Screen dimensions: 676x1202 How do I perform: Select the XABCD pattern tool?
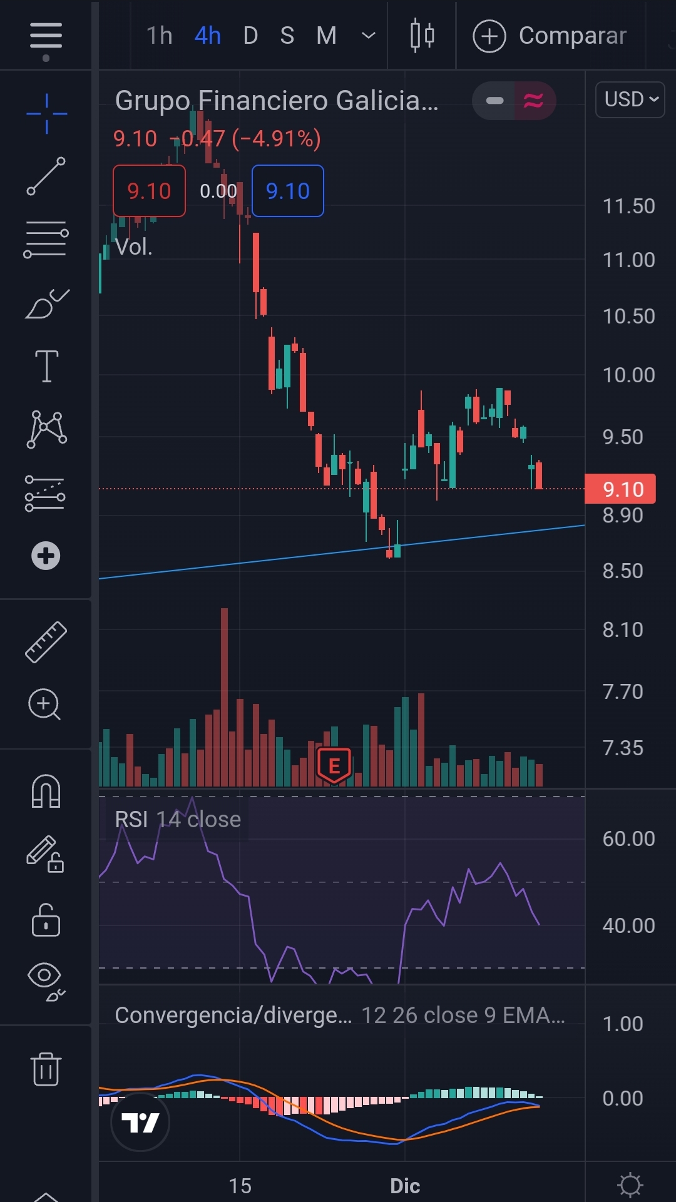(46, 429)
